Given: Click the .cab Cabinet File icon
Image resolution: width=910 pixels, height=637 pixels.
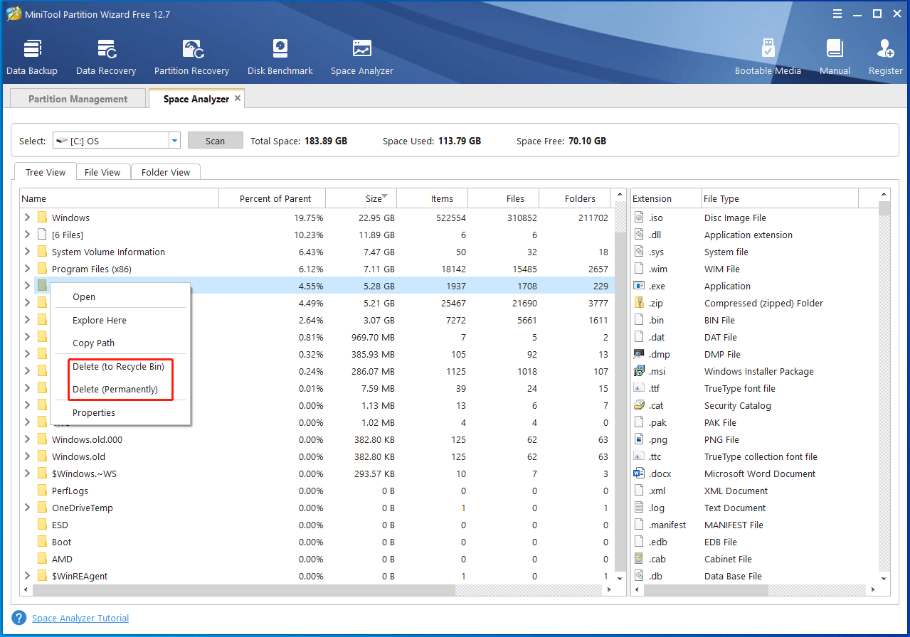Looking at the screenshot, I should tap(639, 559).
